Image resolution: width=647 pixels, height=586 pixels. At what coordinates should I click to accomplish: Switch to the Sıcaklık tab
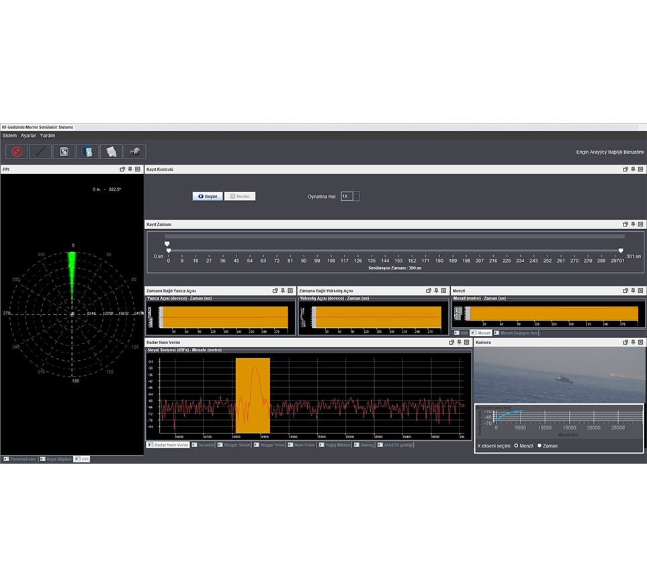coord(202,445)
